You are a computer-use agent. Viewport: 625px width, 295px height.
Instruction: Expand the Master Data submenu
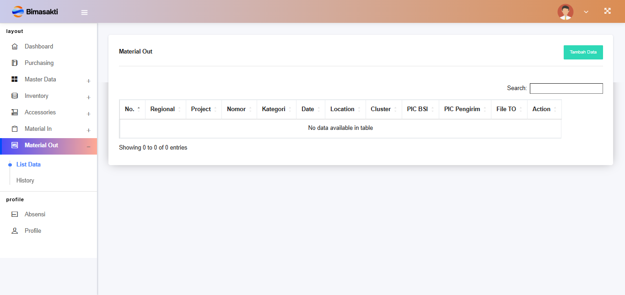(88, 81)
